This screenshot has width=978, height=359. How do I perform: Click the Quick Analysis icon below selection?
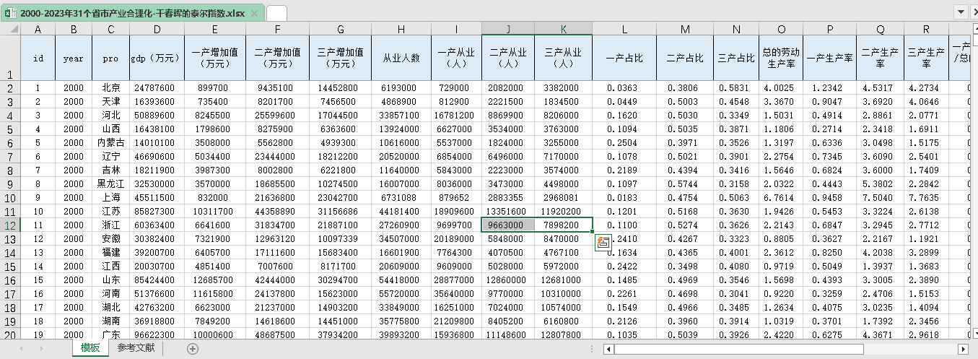(x=603, y=243)
